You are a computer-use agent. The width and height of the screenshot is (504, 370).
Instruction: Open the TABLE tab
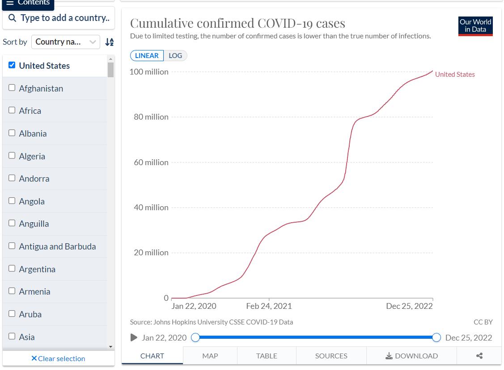pyautogui.click(x=267, y=356)
